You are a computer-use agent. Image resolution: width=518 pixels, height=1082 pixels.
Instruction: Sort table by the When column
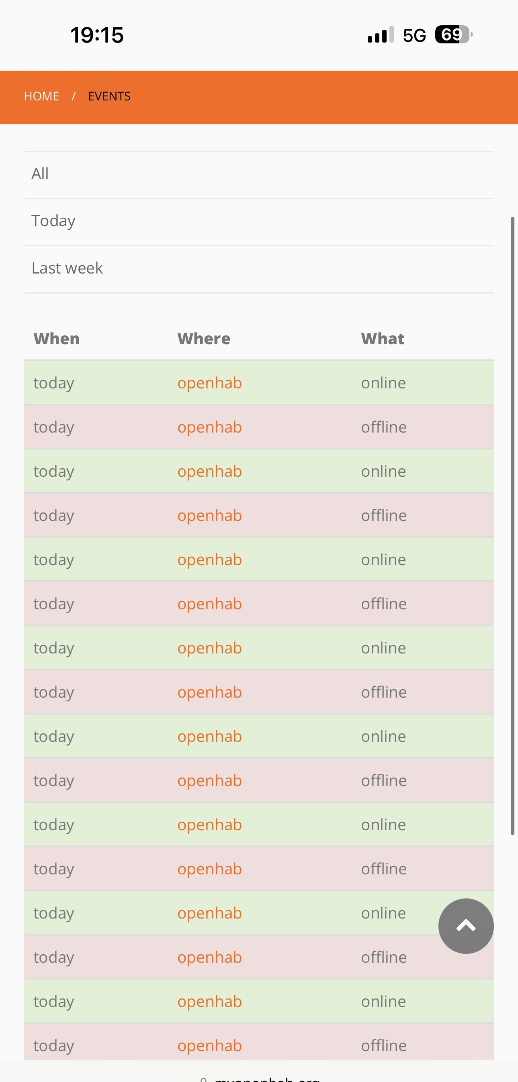coord(56,338)
